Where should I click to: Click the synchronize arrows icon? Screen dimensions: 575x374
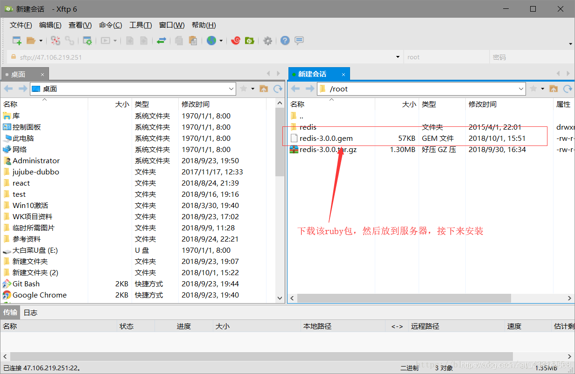point(161,41)
